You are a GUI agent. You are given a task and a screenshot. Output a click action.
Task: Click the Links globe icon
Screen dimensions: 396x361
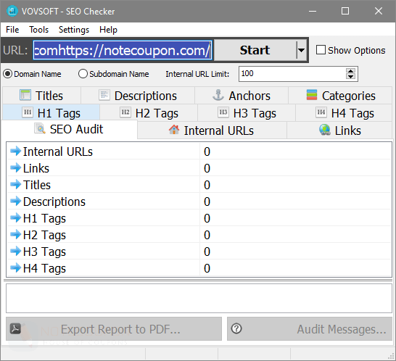324,130
